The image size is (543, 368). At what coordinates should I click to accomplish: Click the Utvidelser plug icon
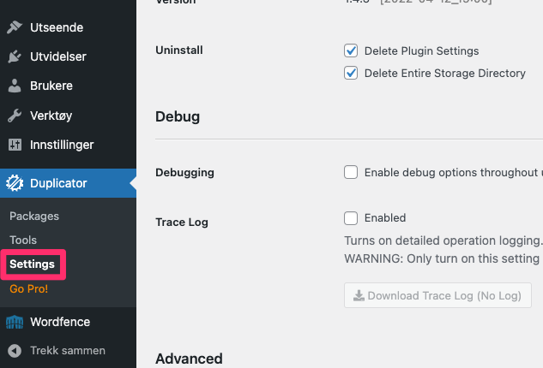click(x=15, y=56)
